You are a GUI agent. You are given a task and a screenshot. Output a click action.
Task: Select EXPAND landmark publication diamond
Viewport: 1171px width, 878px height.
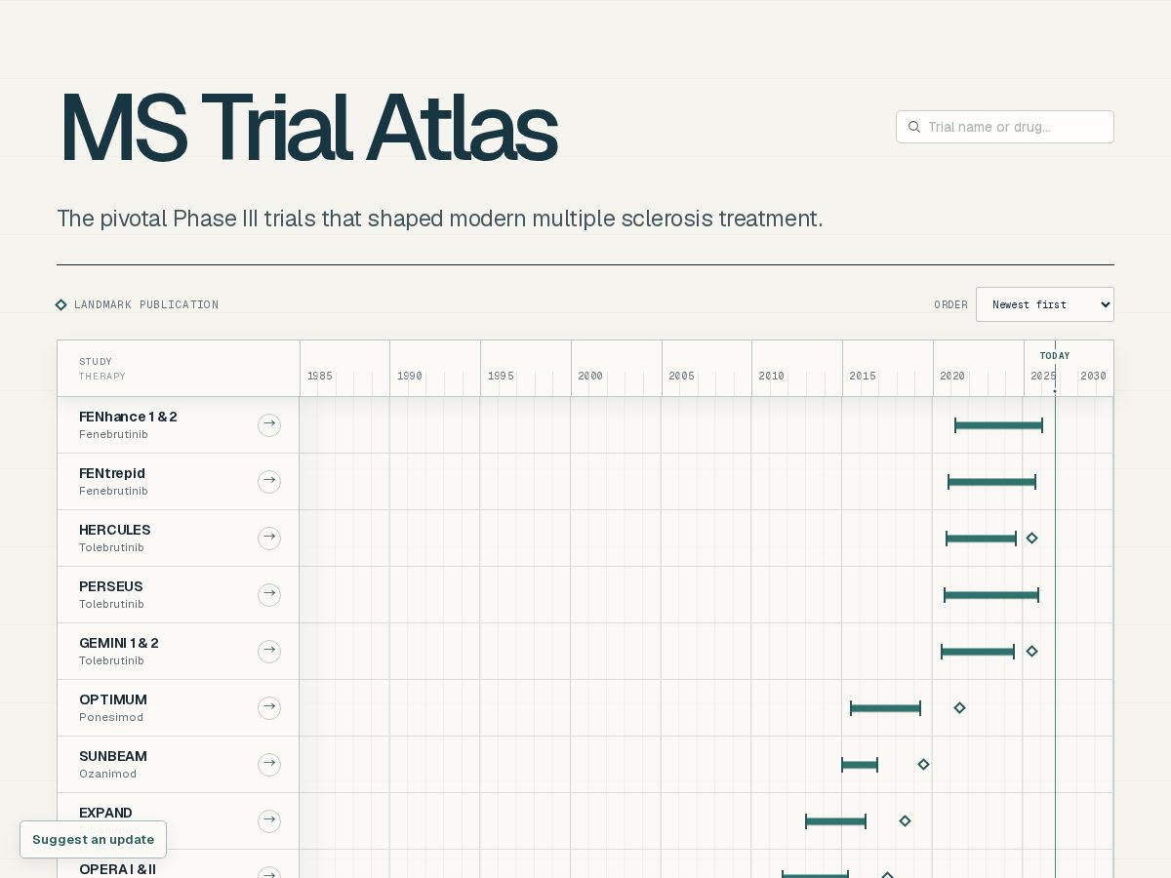click(x=905, y=821)
